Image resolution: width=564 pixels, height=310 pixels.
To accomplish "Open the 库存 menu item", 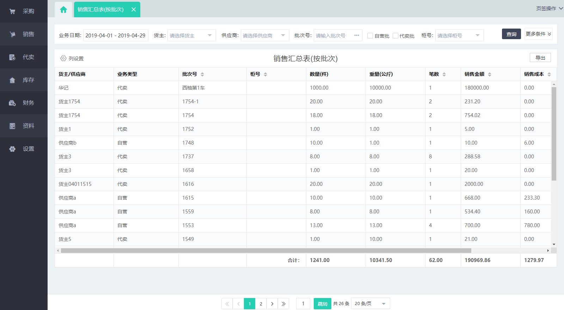I will point(24,80).
